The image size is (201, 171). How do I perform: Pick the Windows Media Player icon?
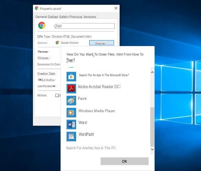tap(71, 112)
